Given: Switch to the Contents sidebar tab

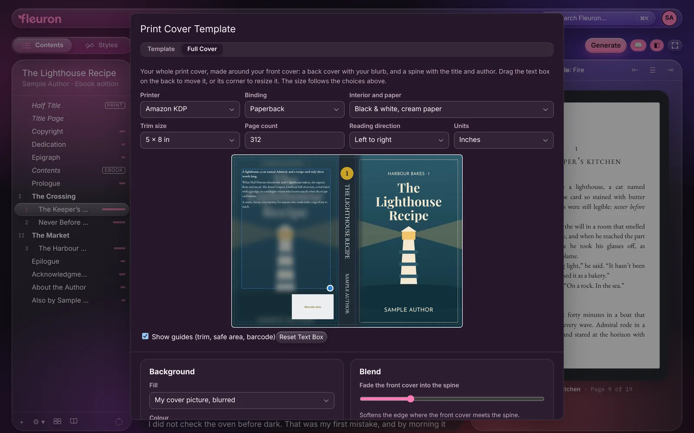Looking at the screenshot, I should coord(43,45).
